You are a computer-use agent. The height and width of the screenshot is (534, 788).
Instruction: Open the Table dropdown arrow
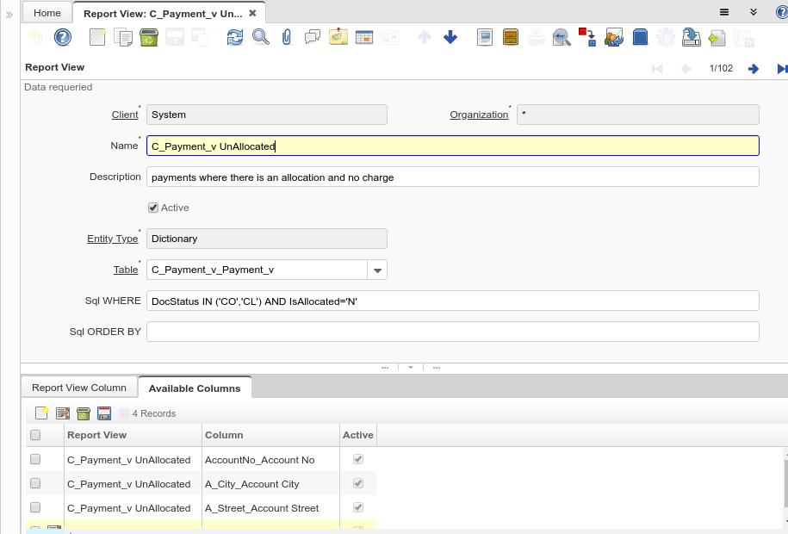click(x=377, y=270)
